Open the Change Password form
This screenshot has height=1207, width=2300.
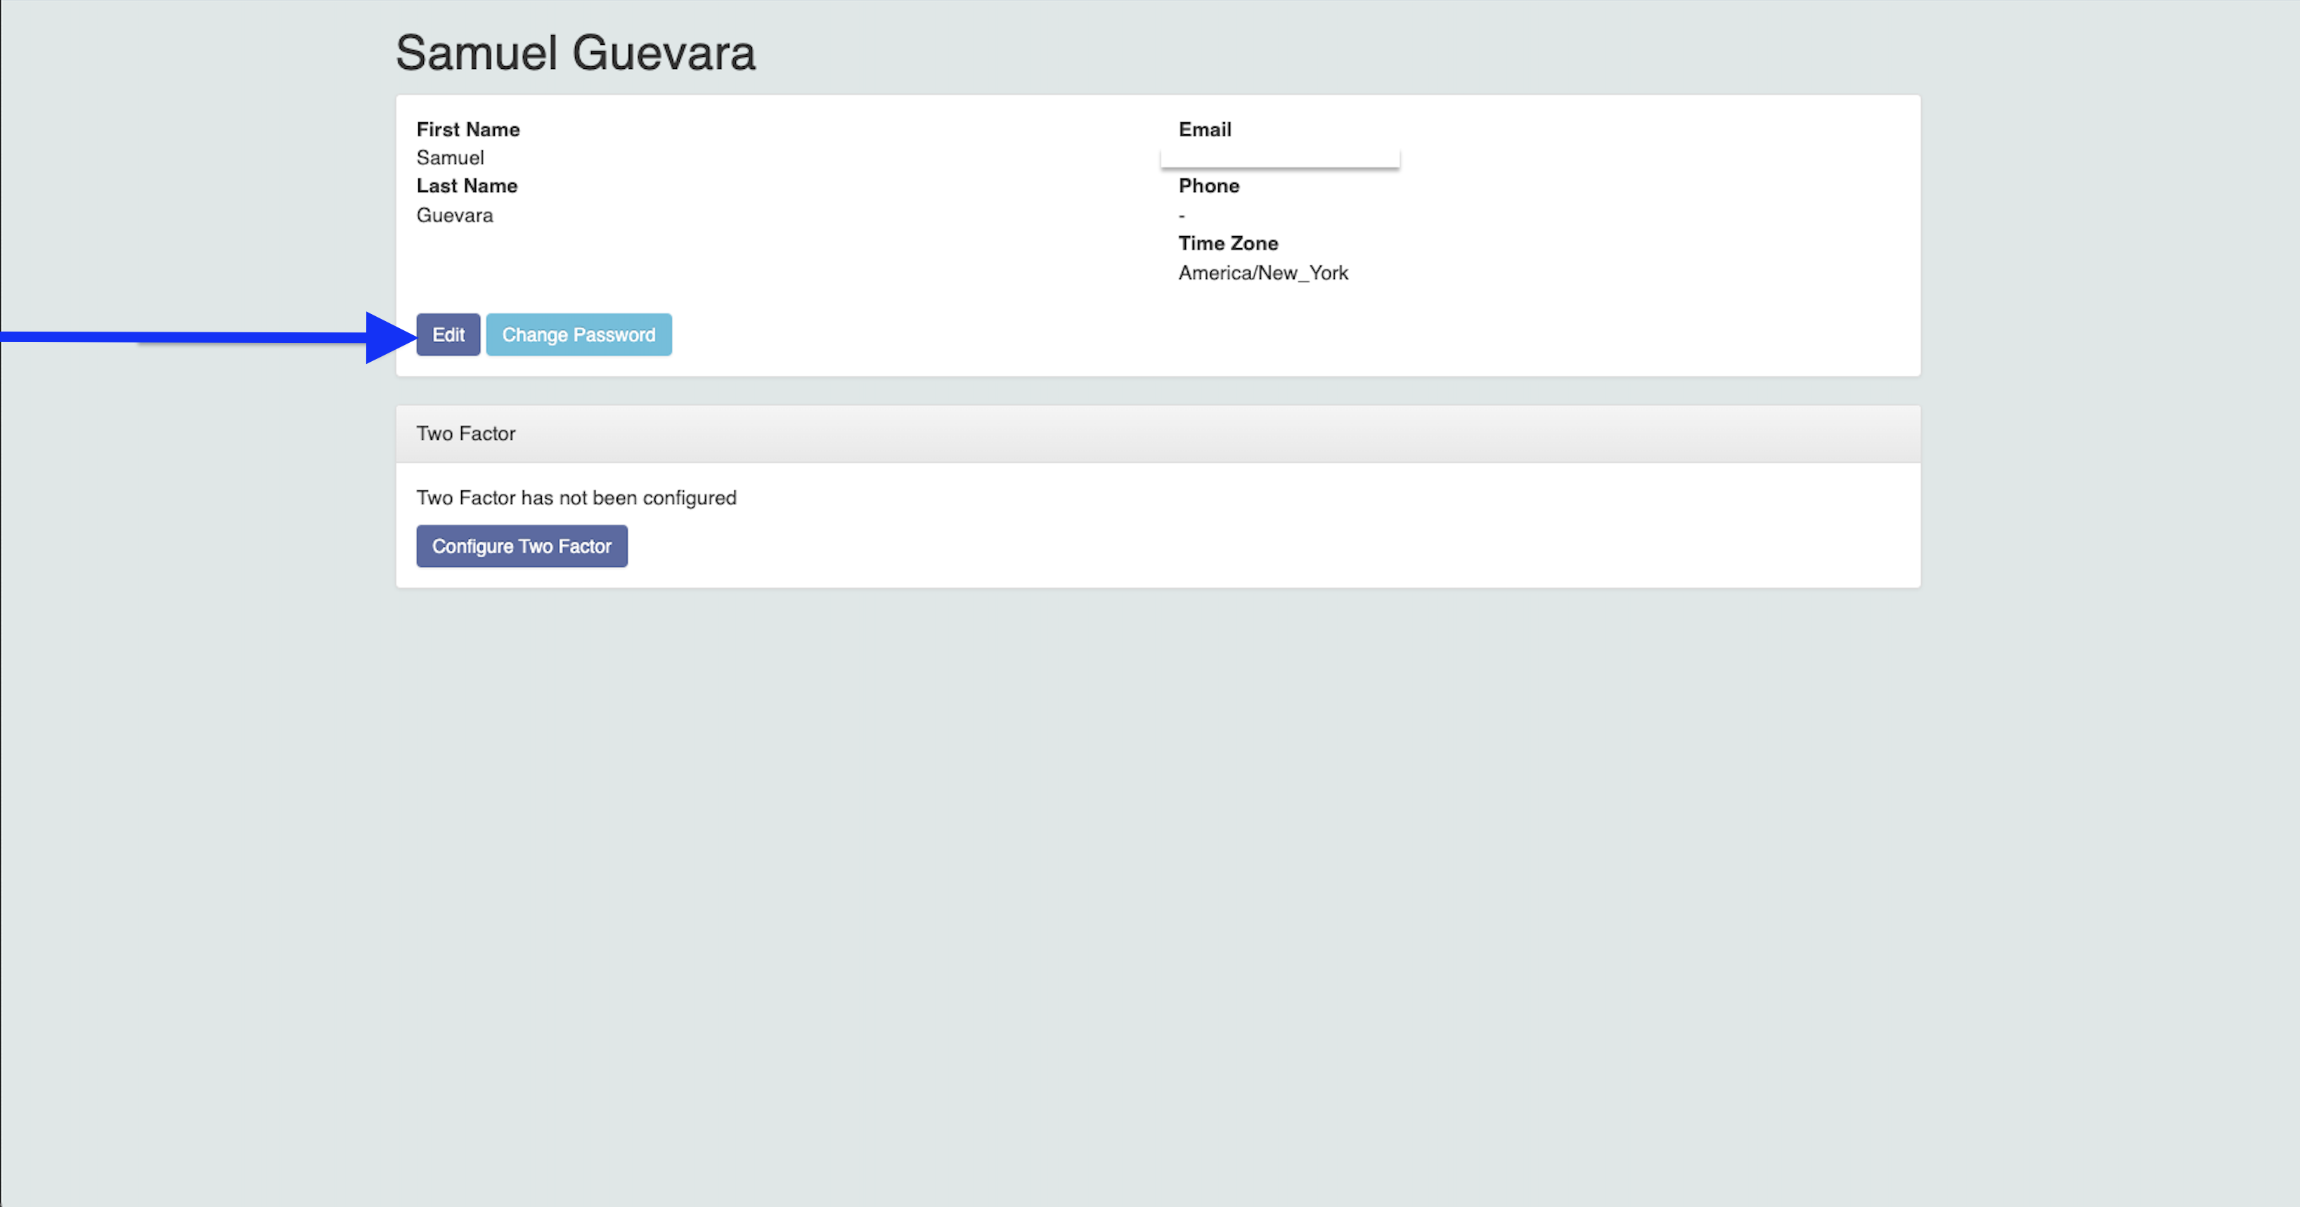[x=579, y=334]
